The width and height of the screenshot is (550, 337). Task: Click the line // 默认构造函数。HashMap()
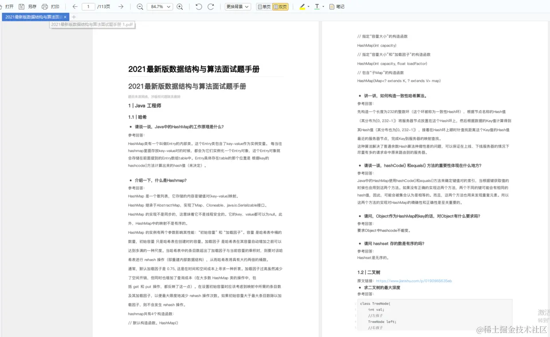click(x=153, y=323)
